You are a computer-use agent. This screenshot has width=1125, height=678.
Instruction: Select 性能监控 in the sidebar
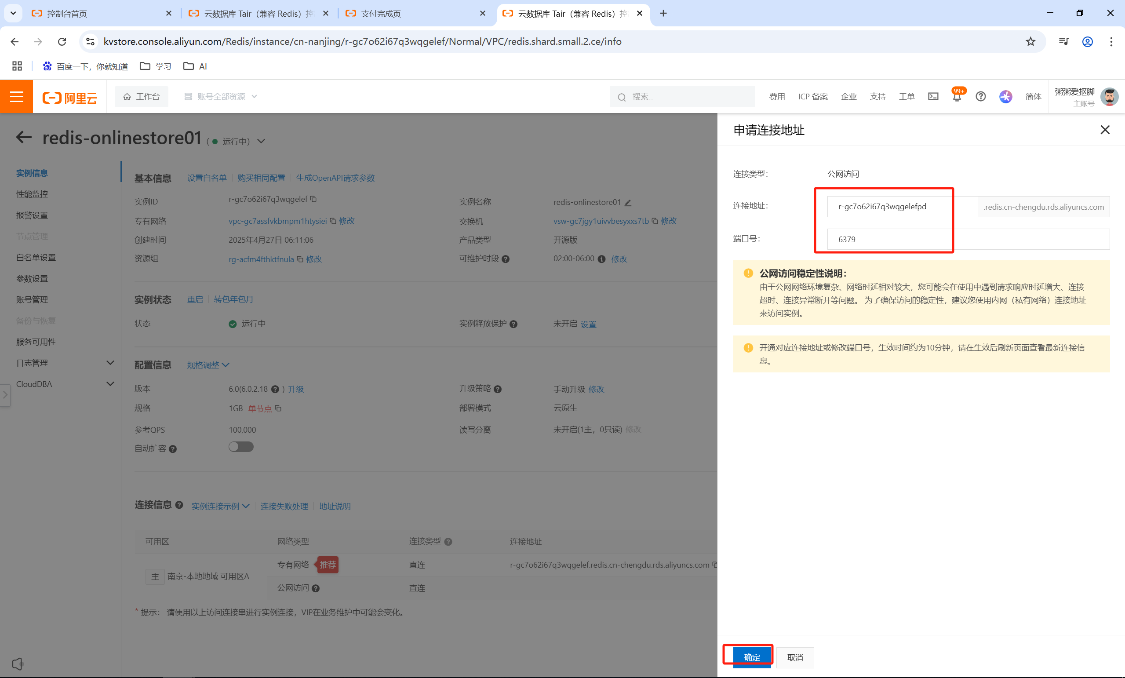(32, 193)
